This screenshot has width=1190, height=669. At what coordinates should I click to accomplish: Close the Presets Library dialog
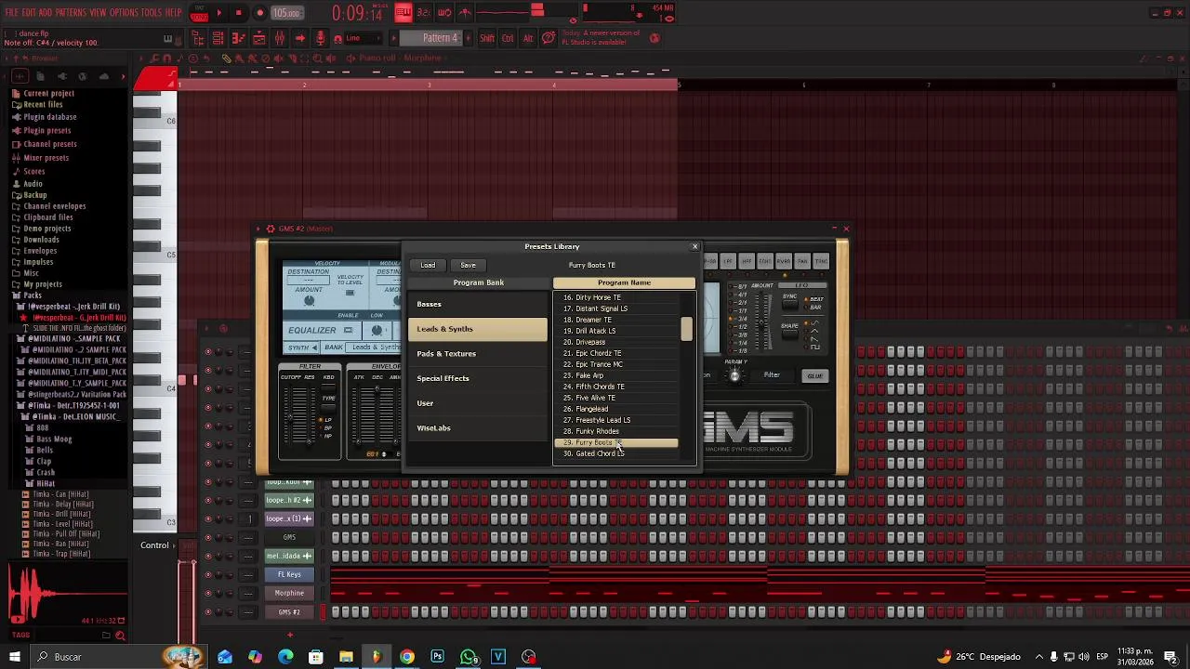click(x=694, y=246)
